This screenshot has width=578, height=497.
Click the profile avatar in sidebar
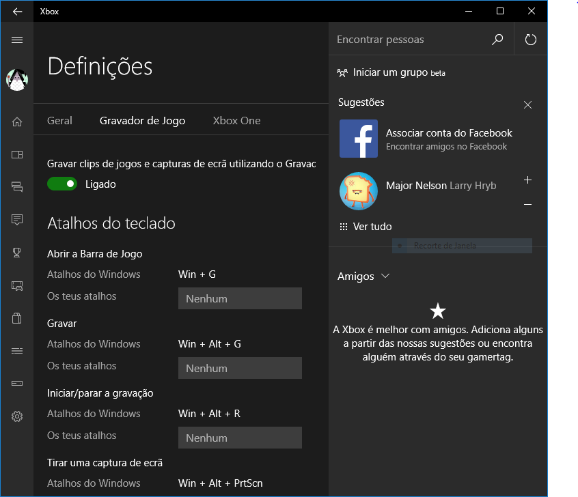[x=17, y=80]
